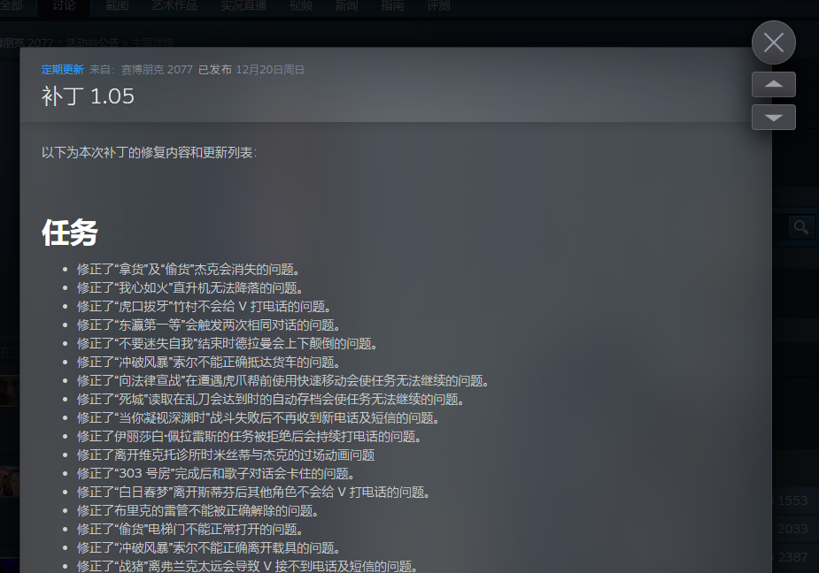Click the background count 2387

coord(792,557)
